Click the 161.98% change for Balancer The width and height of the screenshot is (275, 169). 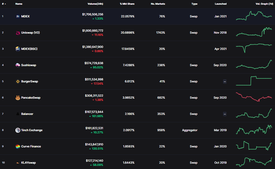tap(96, 116)
